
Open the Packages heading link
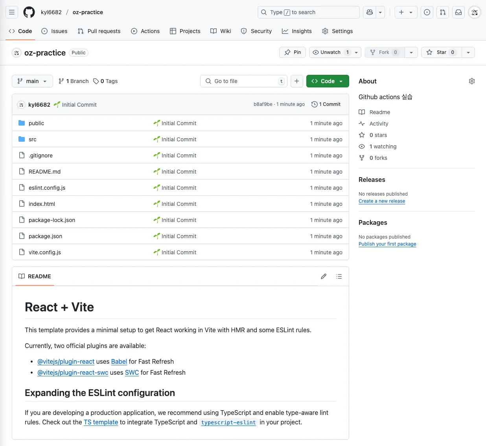373,222
